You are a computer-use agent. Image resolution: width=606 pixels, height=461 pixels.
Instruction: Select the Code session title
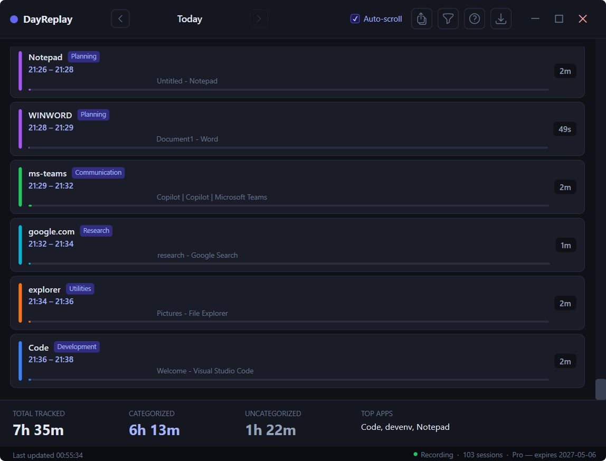tap(38, 347)
